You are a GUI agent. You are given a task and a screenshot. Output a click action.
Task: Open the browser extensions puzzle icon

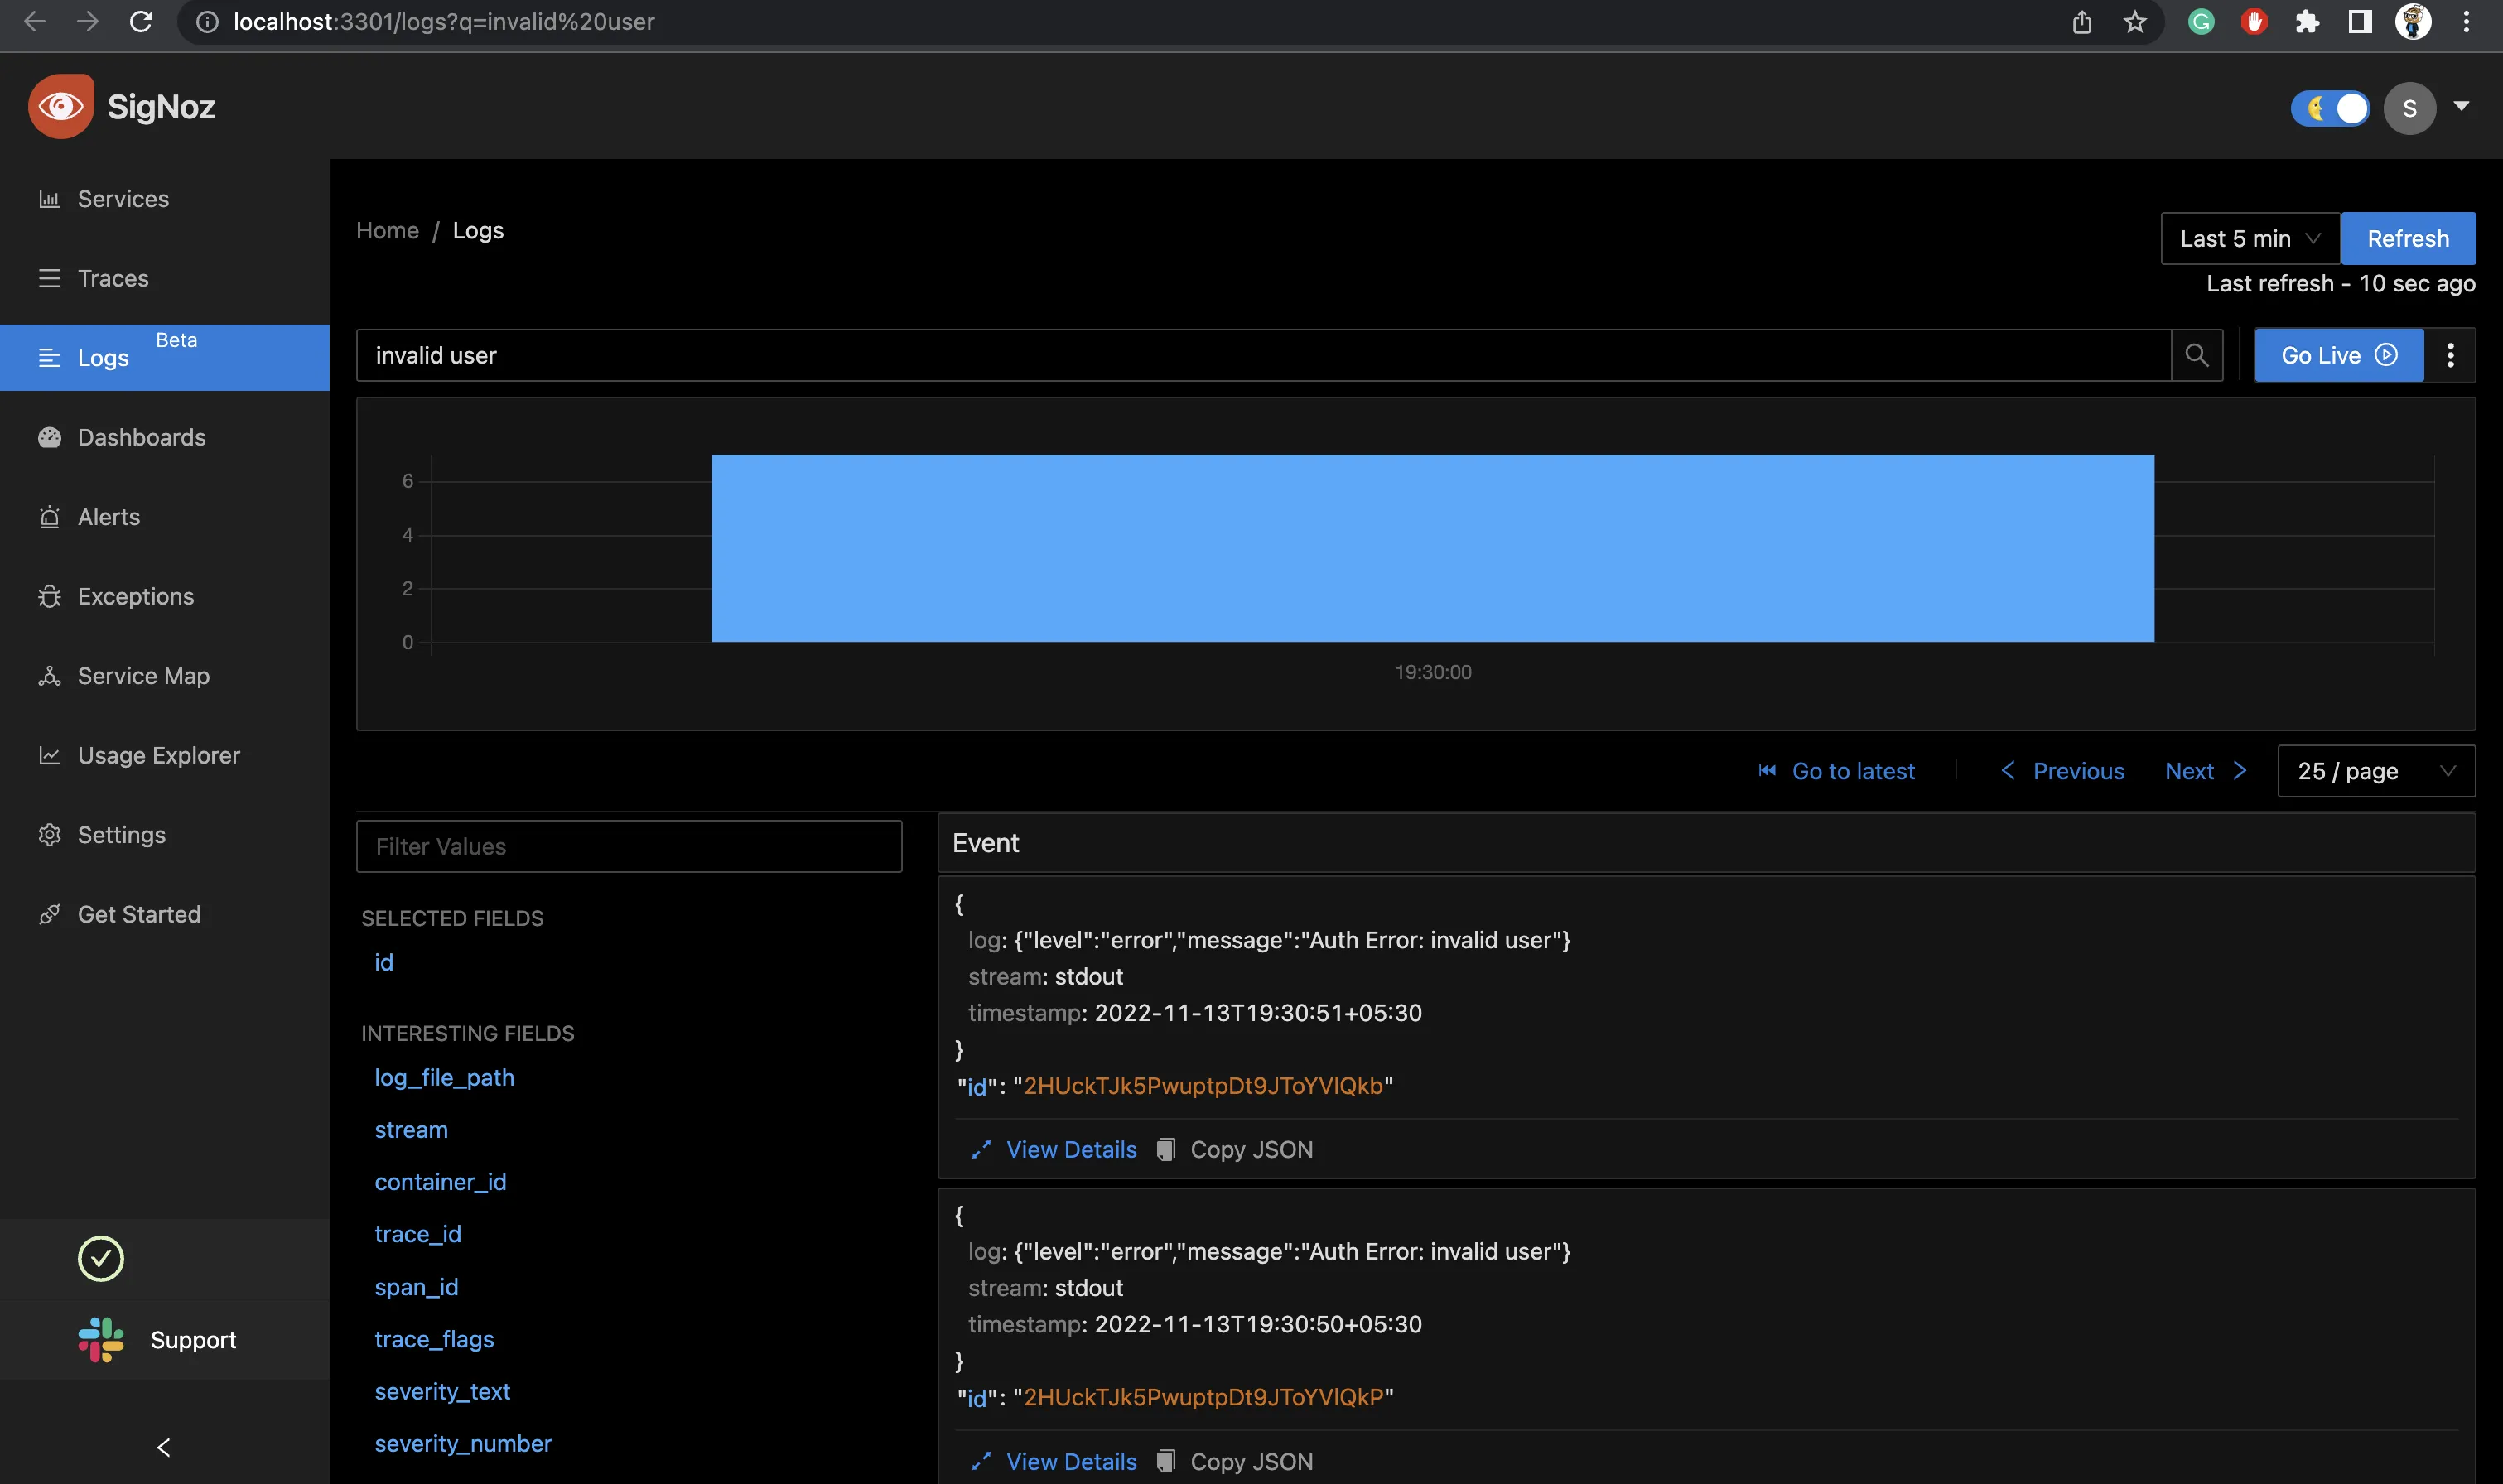point(2306,22)
